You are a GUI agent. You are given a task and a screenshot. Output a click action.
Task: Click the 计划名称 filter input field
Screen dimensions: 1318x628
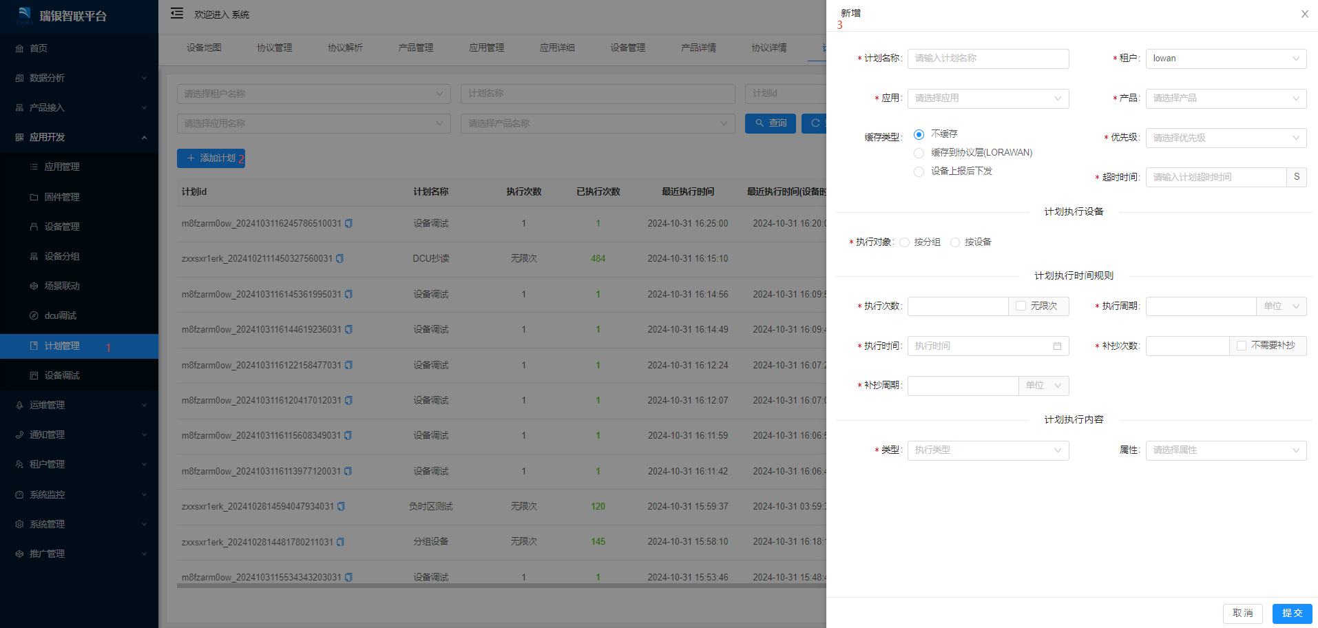[x=598, y=94]
